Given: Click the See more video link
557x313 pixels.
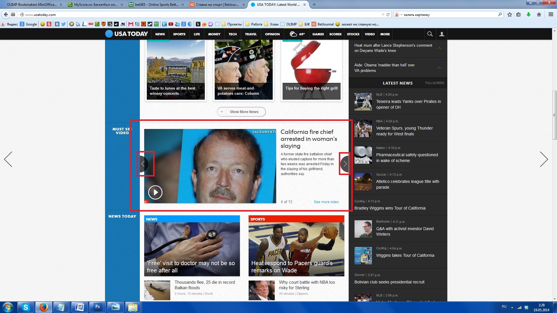Looking at the screenshot, I should point(326,202).
